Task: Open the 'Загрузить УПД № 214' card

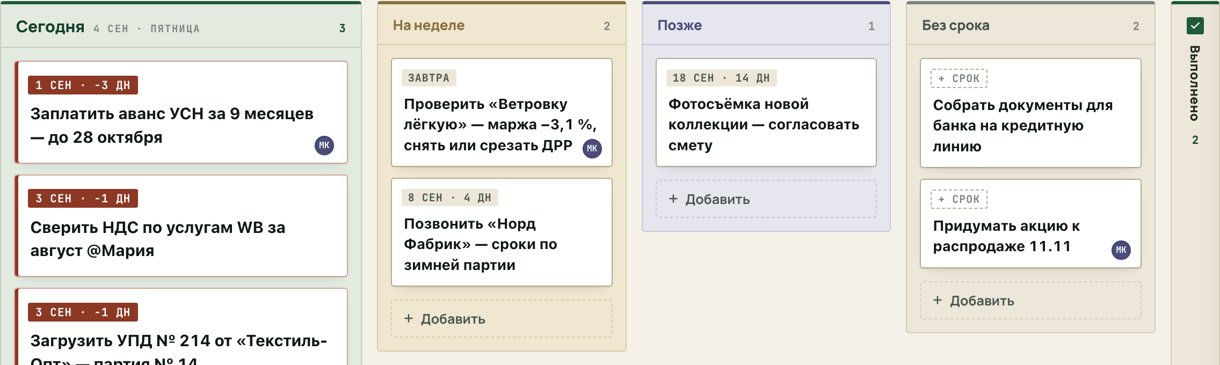Action: 181,327
